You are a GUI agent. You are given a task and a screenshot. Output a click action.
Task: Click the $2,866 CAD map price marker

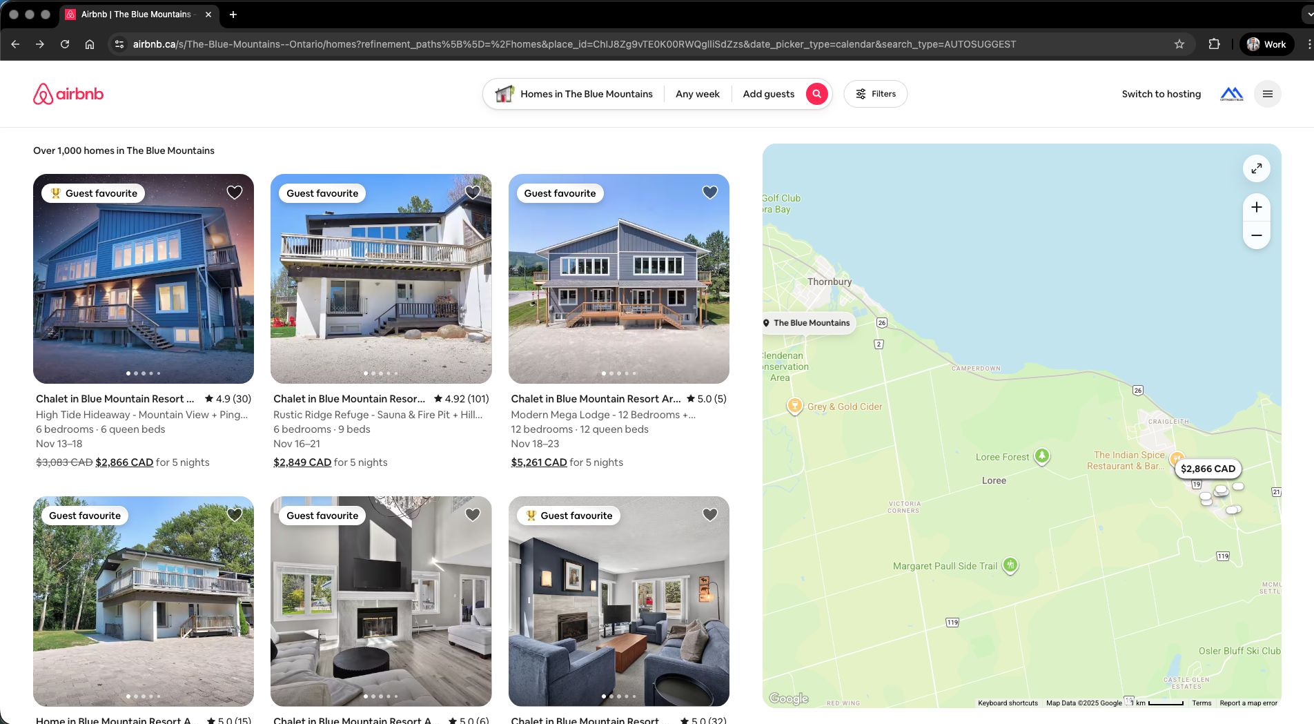point(1207,469)
